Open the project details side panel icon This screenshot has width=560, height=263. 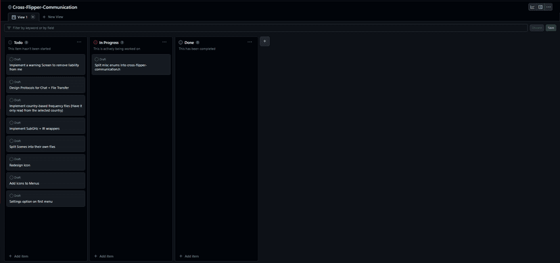(x=540, y=7)
